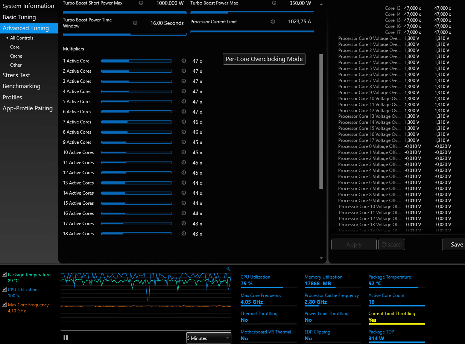465x344 pixels.
Task: Adjust Turbo Boost Power Time Window slider
Action: click(x=125, y=34)
